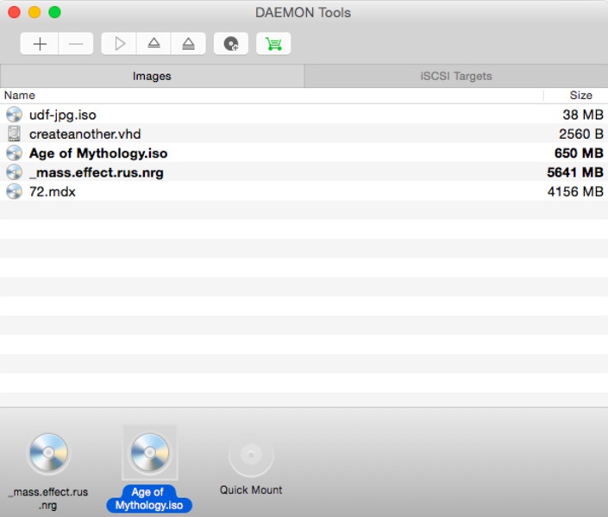Select mounted _mass.effect.rus.nrg drive at bottom
The image size is (608, 517).
[x=48, y=454]
